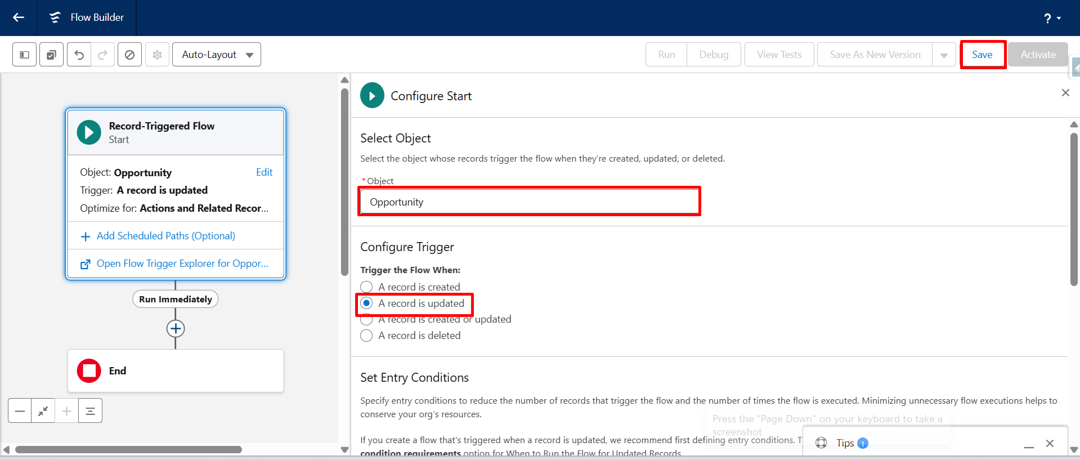
Task: Click the 'Configure Trigger' heading
Action: (x=407, y=247)
